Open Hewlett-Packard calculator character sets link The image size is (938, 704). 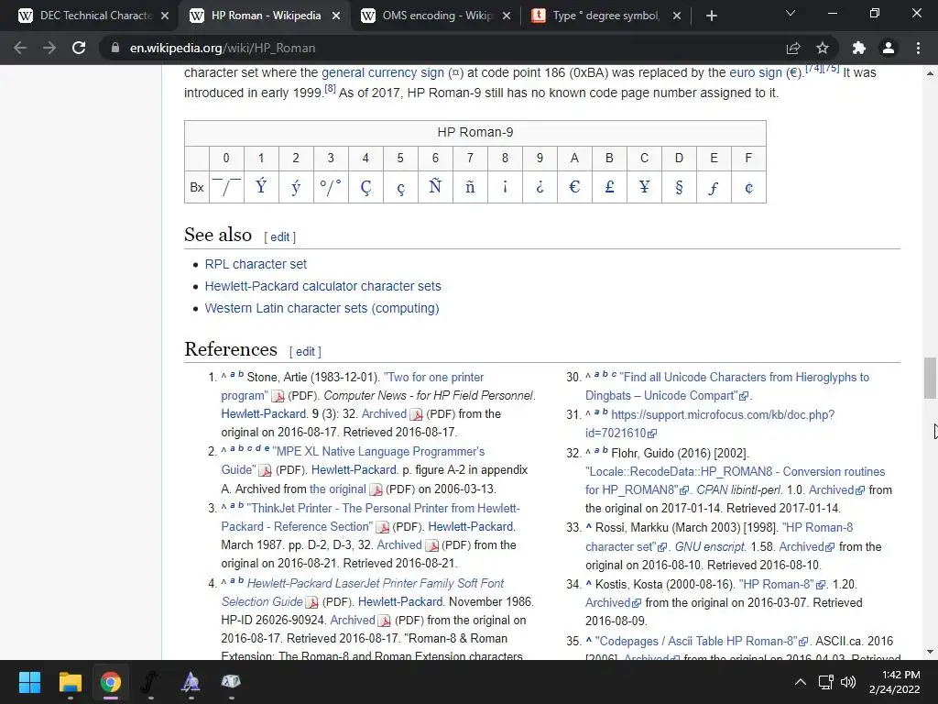point(323,286)
